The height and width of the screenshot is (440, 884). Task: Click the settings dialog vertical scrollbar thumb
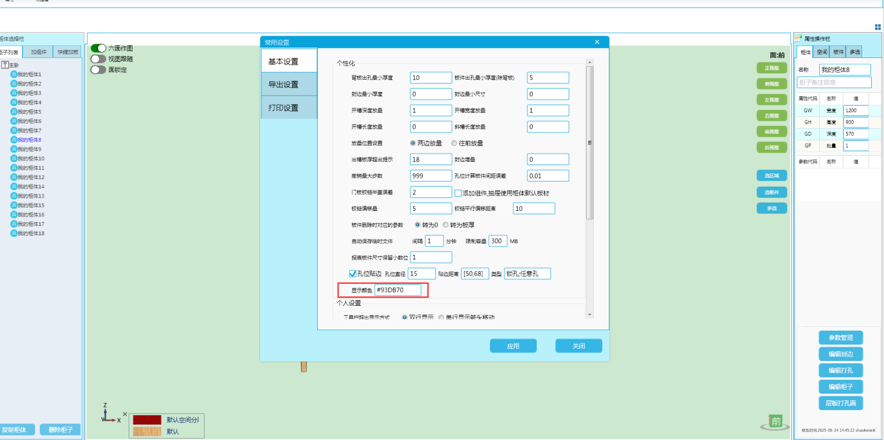(x=590, y=143)
